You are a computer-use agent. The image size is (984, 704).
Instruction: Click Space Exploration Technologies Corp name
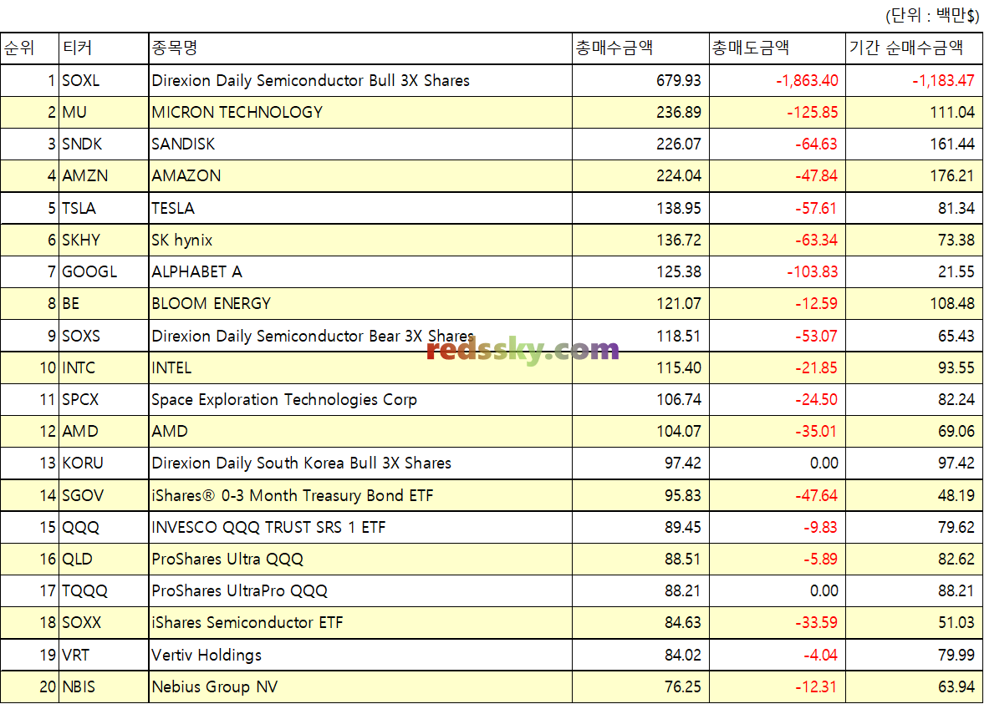[x=284, y=400]
